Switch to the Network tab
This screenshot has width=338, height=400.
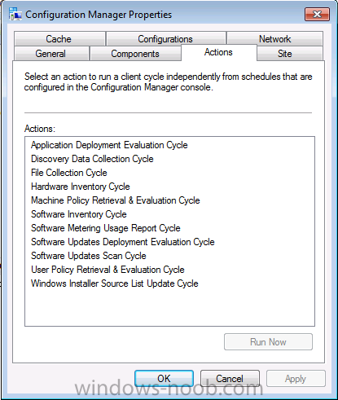[274, 38]
